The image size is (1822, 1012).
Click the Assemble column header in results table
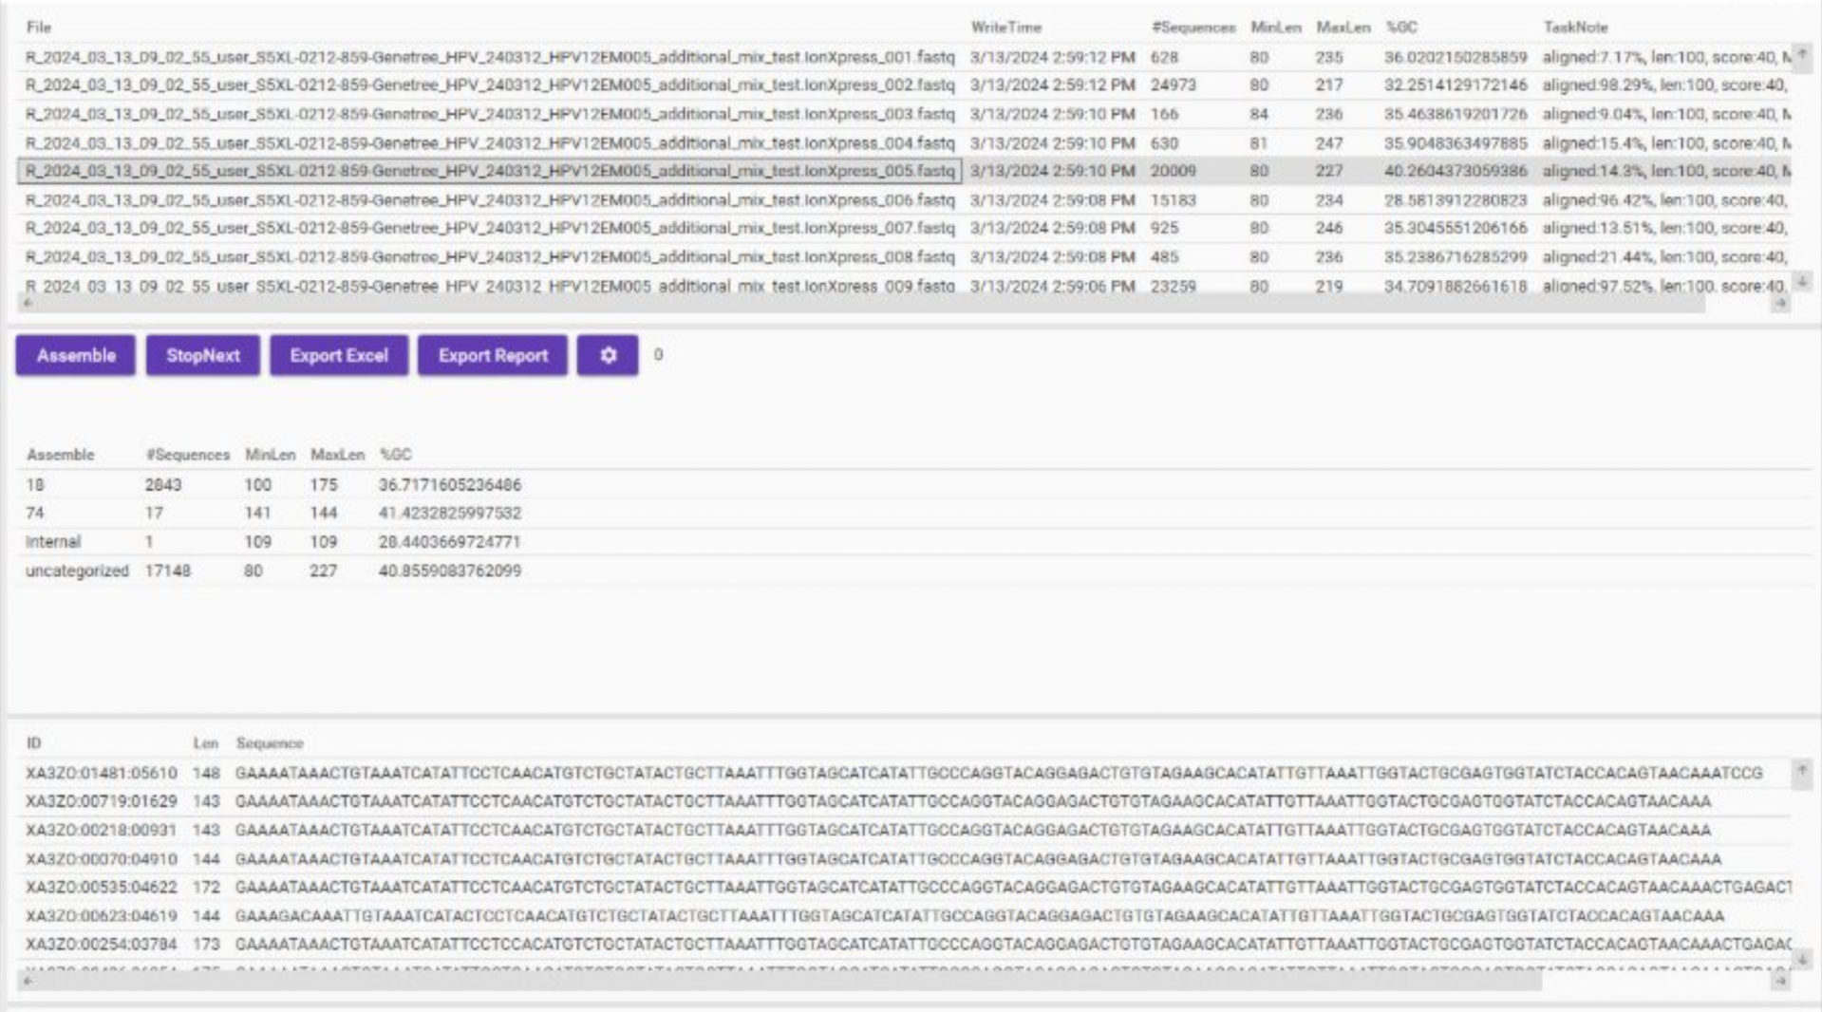[60, 455]
